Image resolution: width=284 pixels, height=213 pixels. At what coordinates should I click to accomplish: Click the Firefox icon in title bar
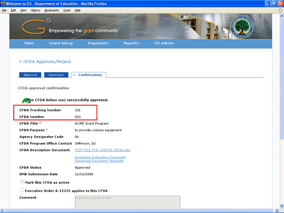[3, 3]
